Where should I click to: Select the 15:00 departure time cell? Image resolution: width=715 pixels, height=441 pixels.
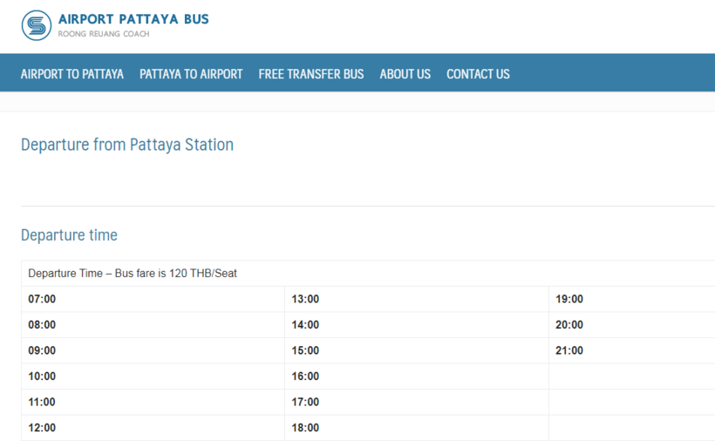[305, 350]
